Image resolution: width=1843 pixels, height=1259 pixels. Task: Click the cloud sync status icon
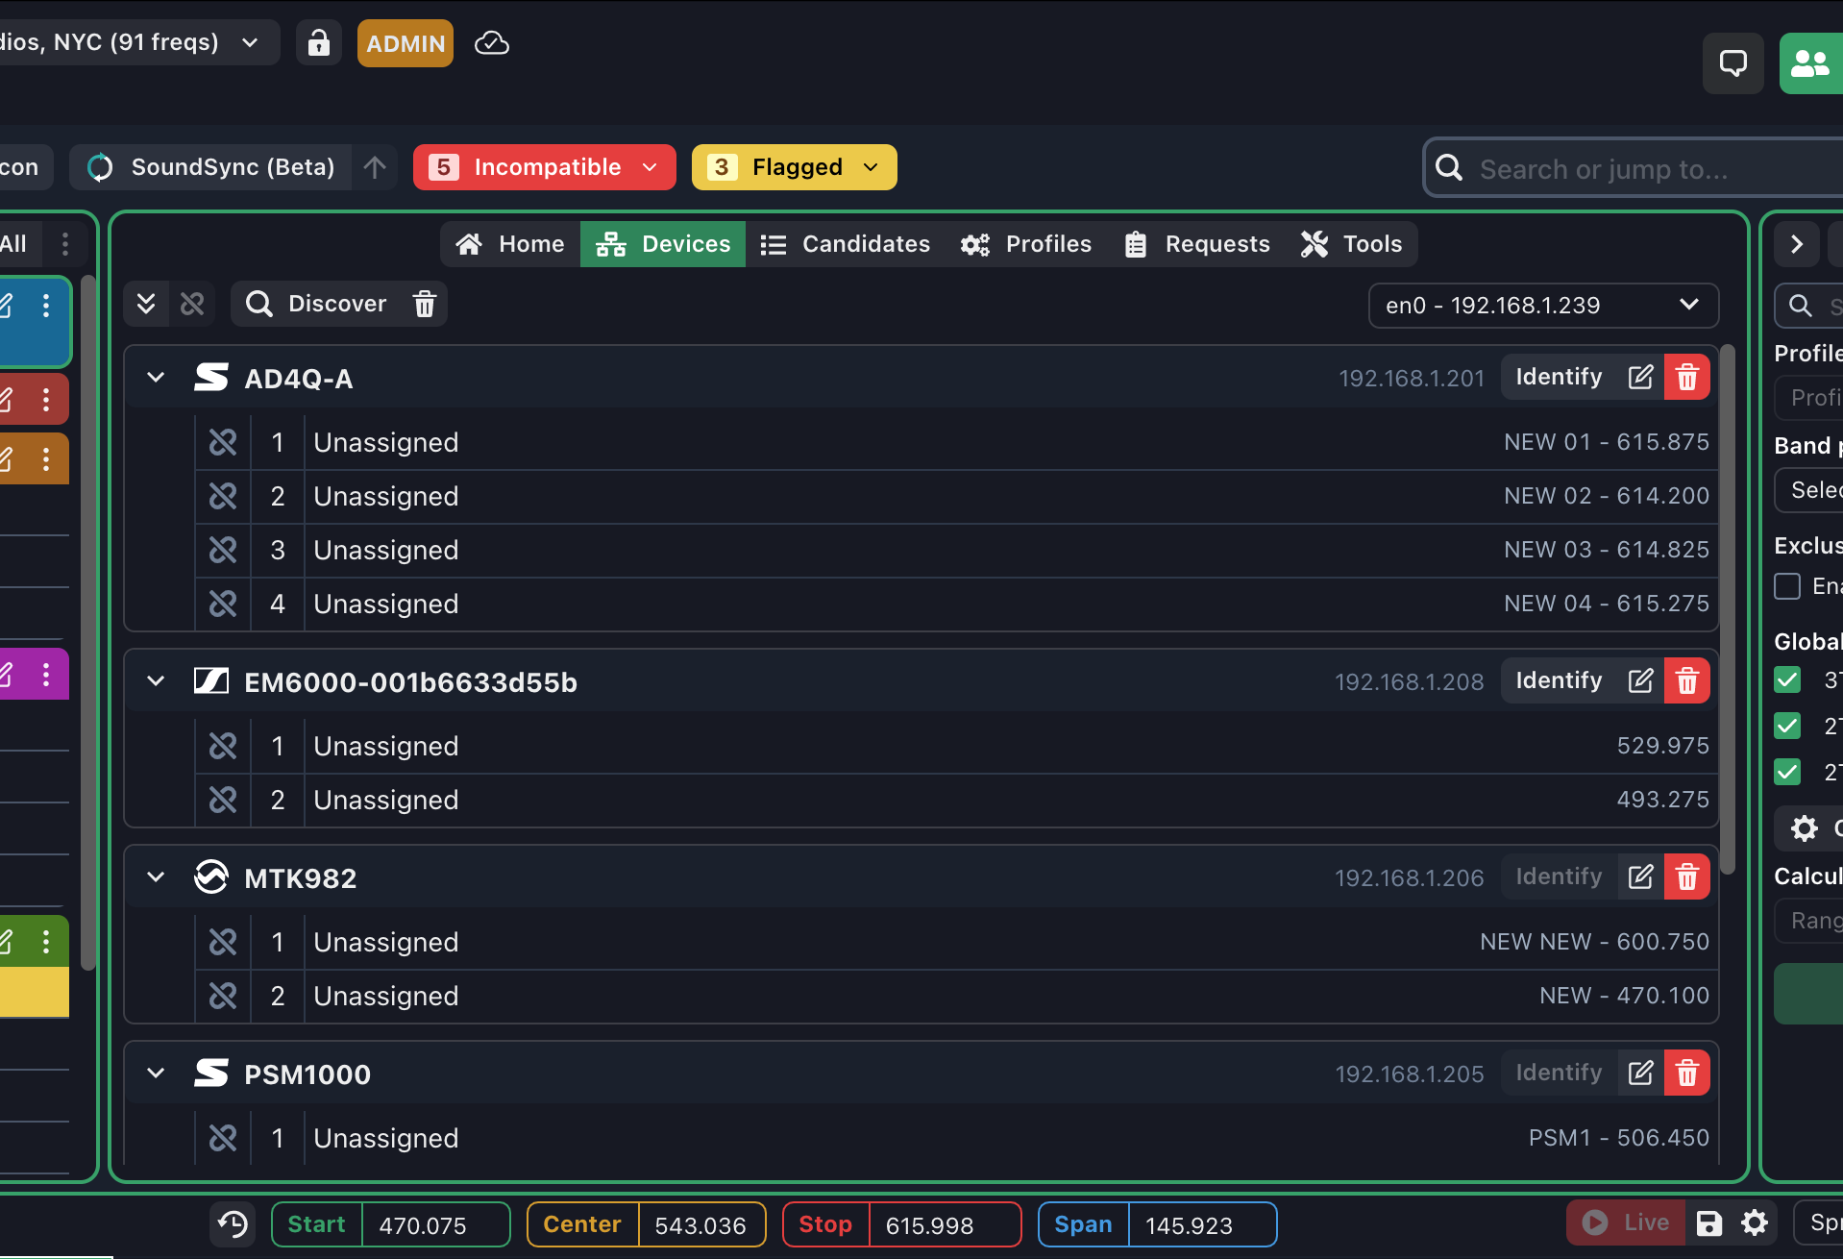coord(492,43)
